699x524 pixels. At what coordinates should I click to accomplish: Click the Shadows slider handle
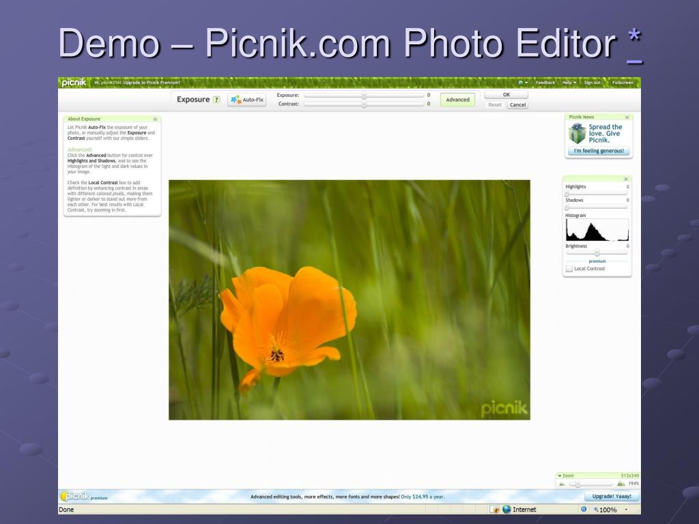[567, 207]
